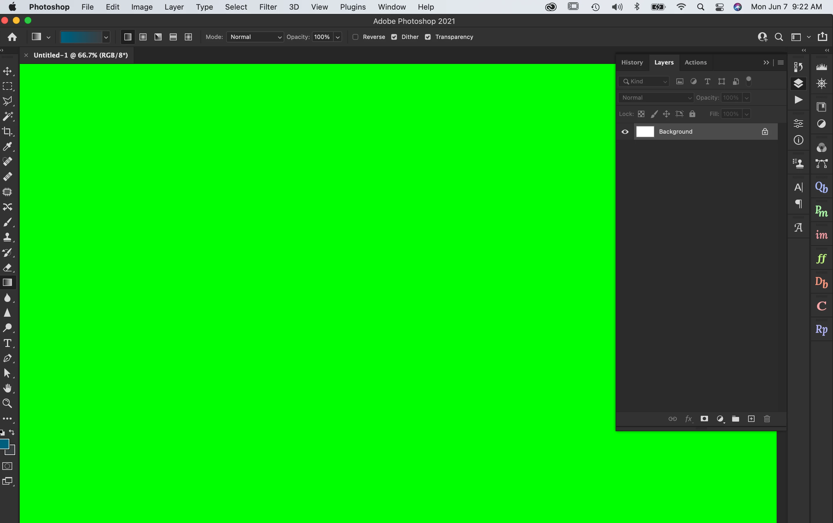Screen dimensions: 833x523
Task: Choose the Radial Gradient style icon
Action: point(143,37)
